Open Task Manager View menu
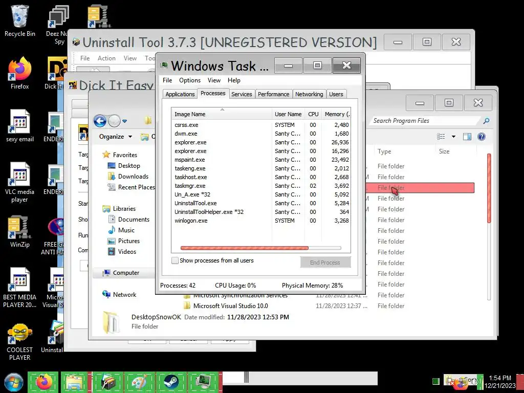This screenshot has width=524, height=393. point(214,80)
